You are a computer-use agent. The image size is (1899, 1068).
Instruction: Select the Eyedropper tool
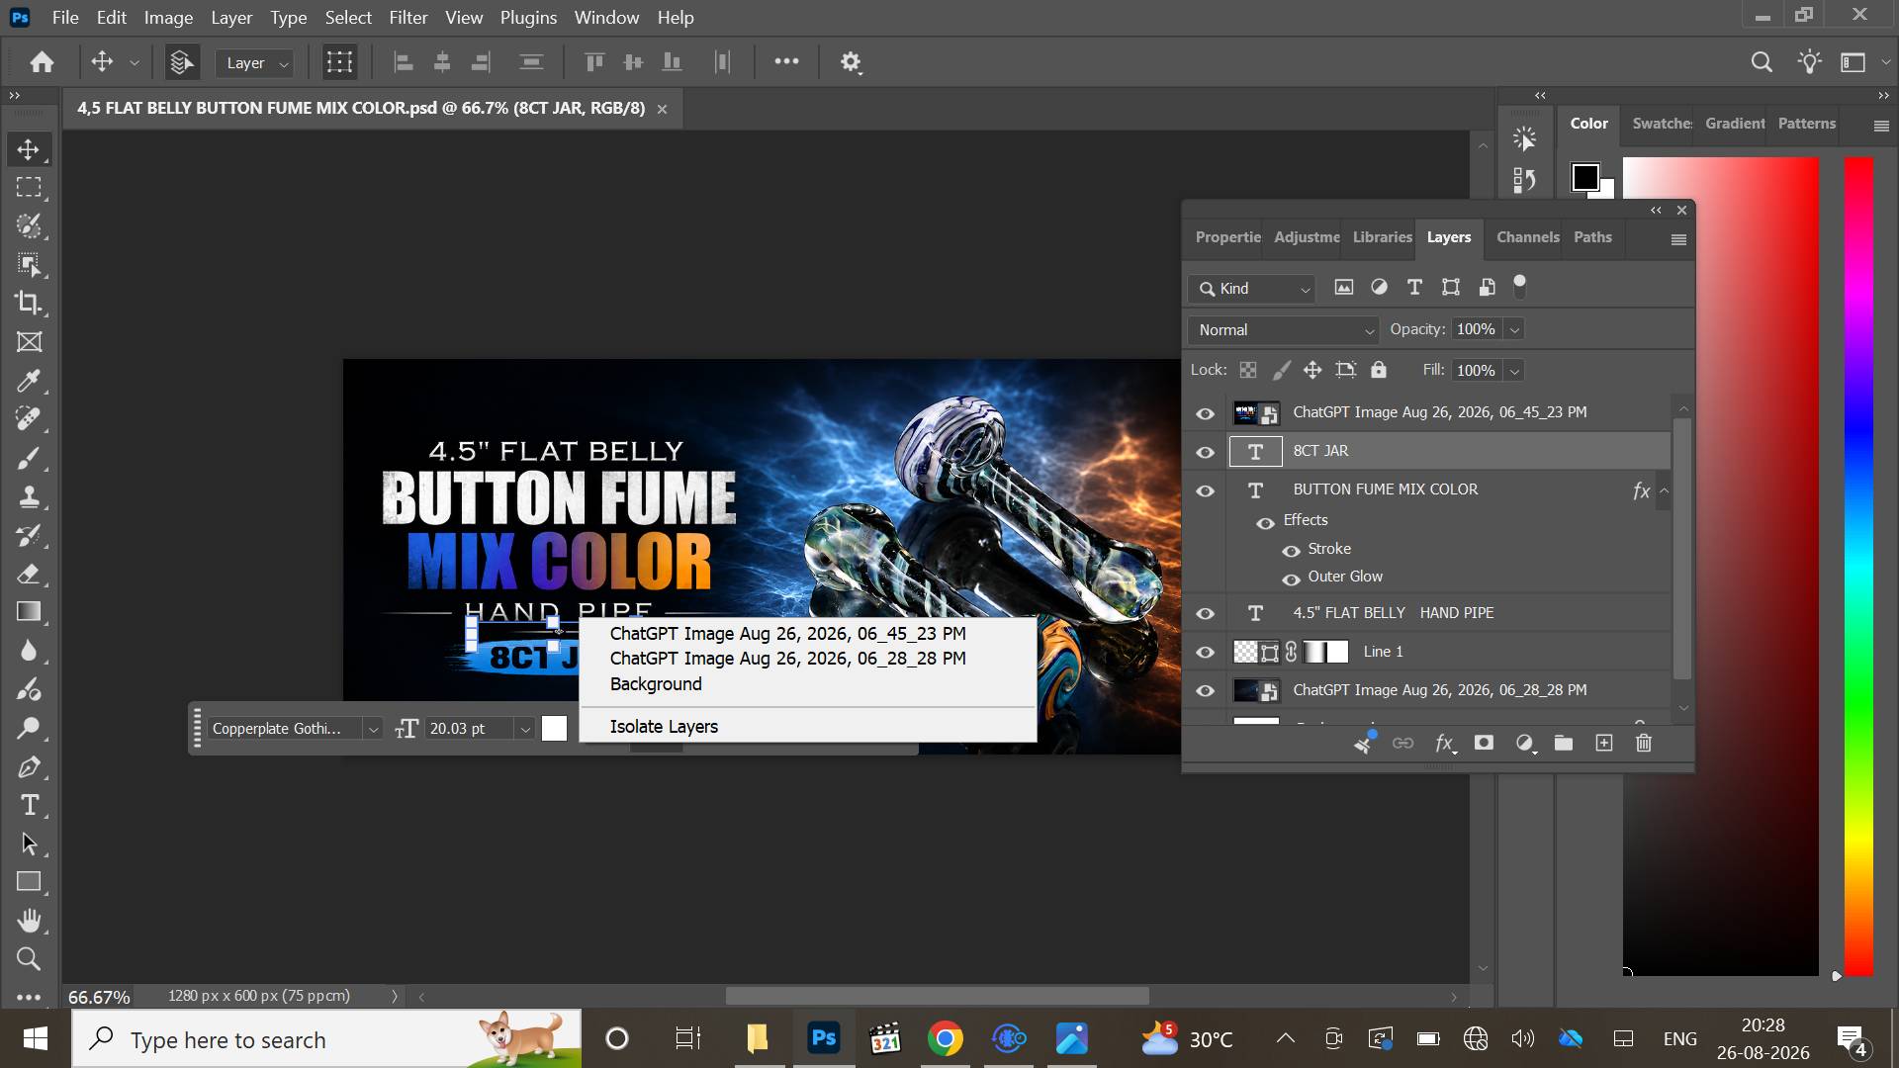(x=29, y=381)
